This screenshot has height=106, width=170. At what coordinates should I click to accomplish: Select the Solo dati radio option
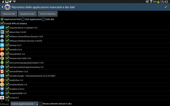click(x=44, y=19)
